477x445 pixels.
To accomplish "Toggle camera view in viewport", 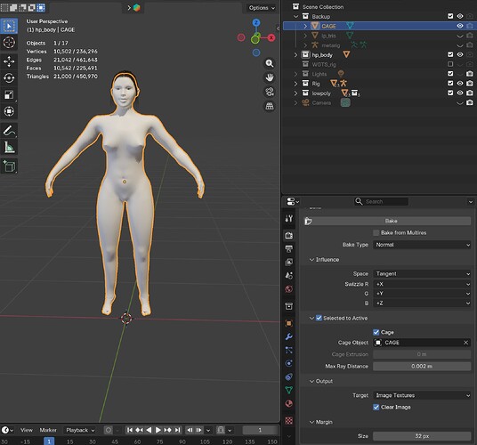I will coord(270,92).
